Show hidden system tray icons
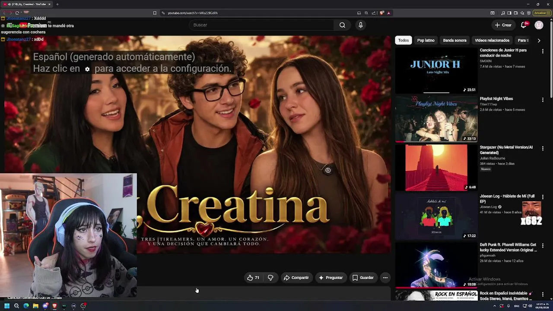Image resolution: width=553 pixels, height=311 pixels. (x=495, y=306)
